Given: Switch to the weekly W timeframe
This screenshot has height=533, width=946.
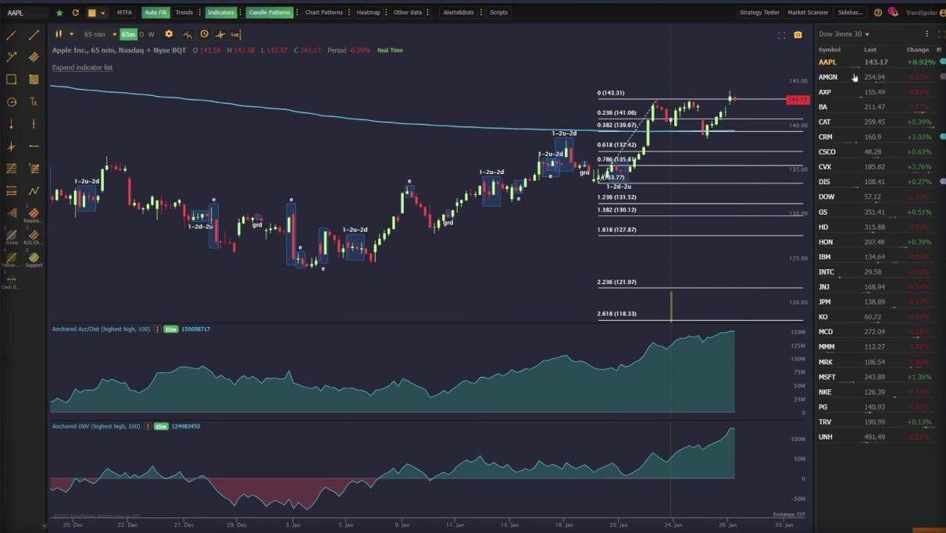Looking at the screenshot, I should [152, 34].
